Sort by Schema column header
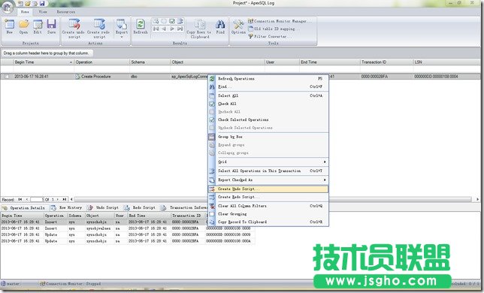Image resolution: width=484 pixels, height=293 pixels. (150, 62)
